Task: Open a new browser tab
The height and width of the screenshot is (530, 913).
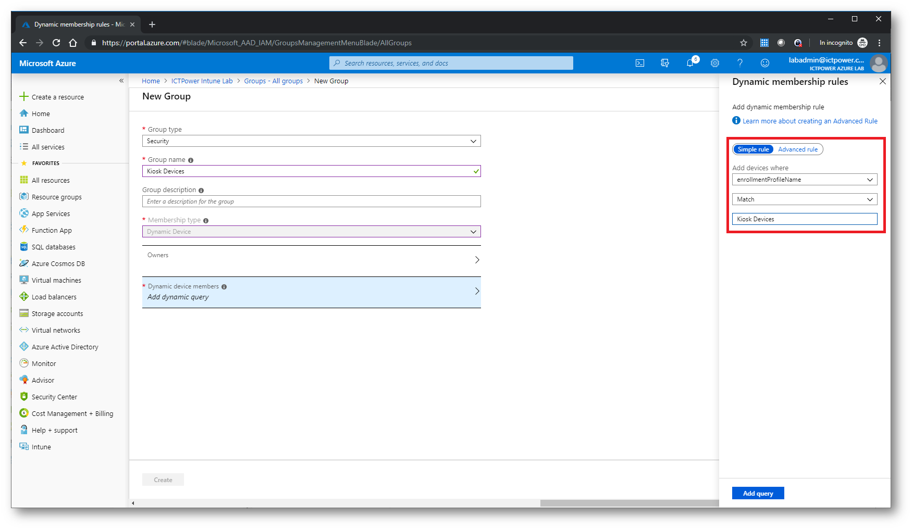Action: 152,24
